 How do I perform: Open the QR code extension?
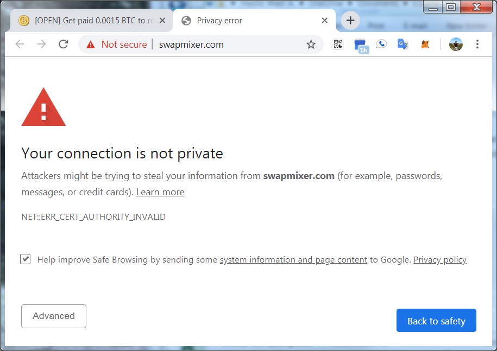click(x=338, y=44)
